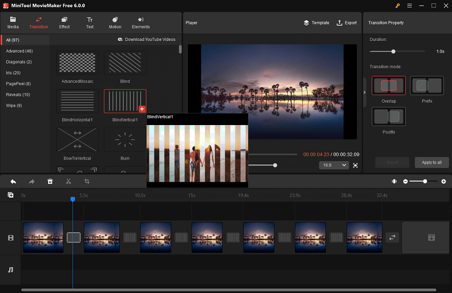Select the BlindVertical1 transition thumbnail
452x293 pixels.
point(125,101)
